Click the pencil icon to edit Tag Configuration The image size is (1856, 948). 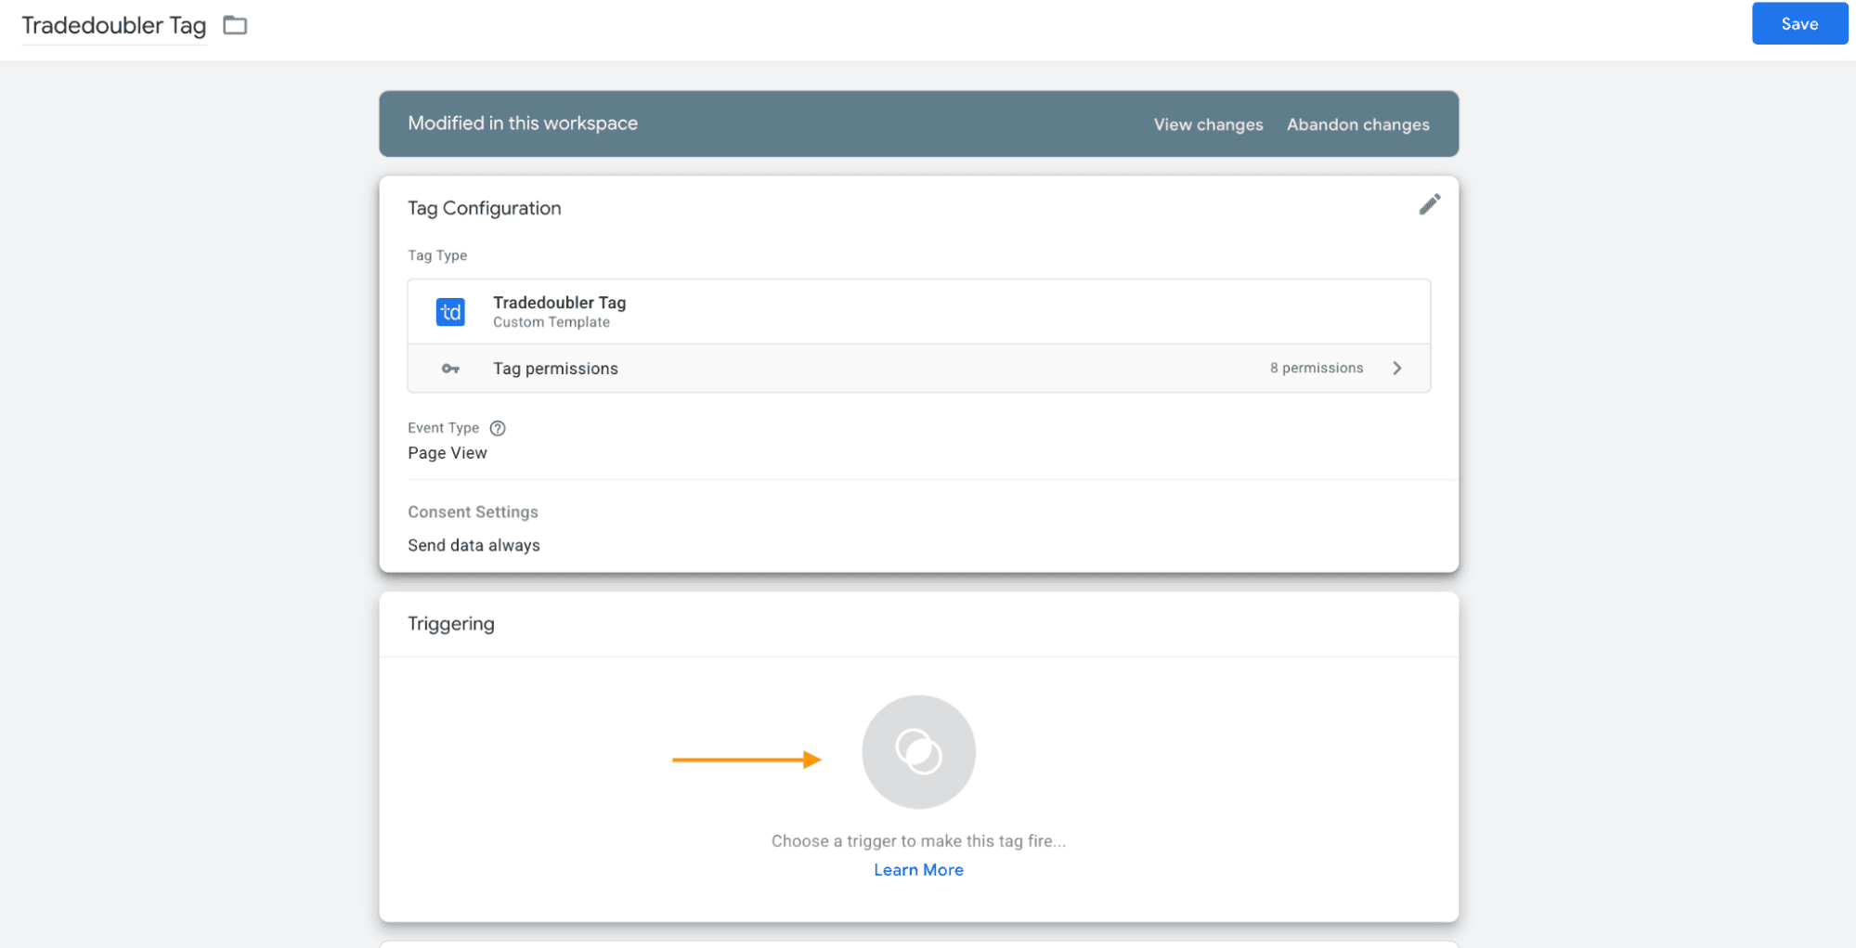(1429, 204)
